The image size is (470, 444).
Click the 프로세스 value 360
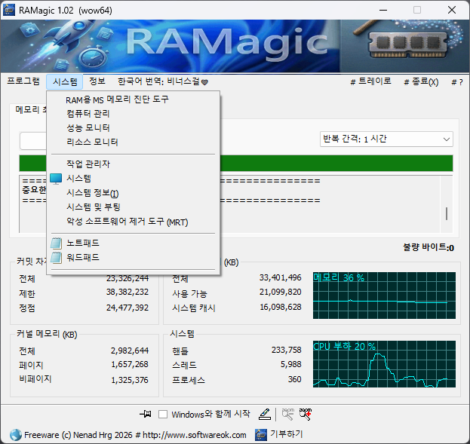(x=295, y=379)
